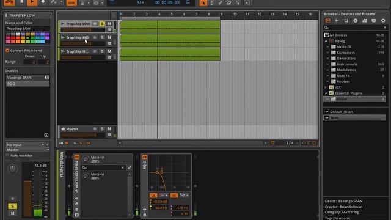391x220 pixels.
Task: Click the TrapStep LOW name field
Action: click(27, 29)
